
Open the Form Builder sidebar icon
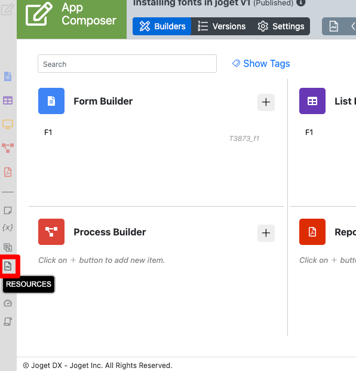pos(8,76)
